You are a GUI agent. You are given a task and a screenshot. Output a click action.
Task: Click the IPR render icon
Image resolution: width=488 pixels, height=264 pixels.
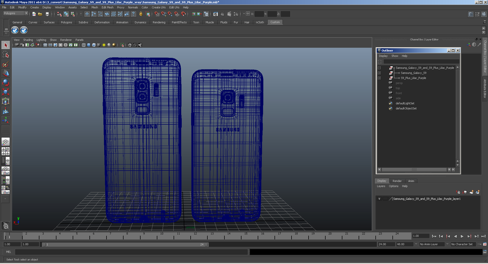[229, 14]
